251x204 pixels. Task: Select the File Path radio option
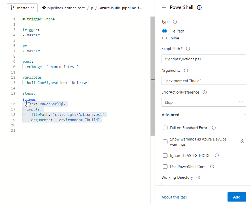click(x=164, y=31)
